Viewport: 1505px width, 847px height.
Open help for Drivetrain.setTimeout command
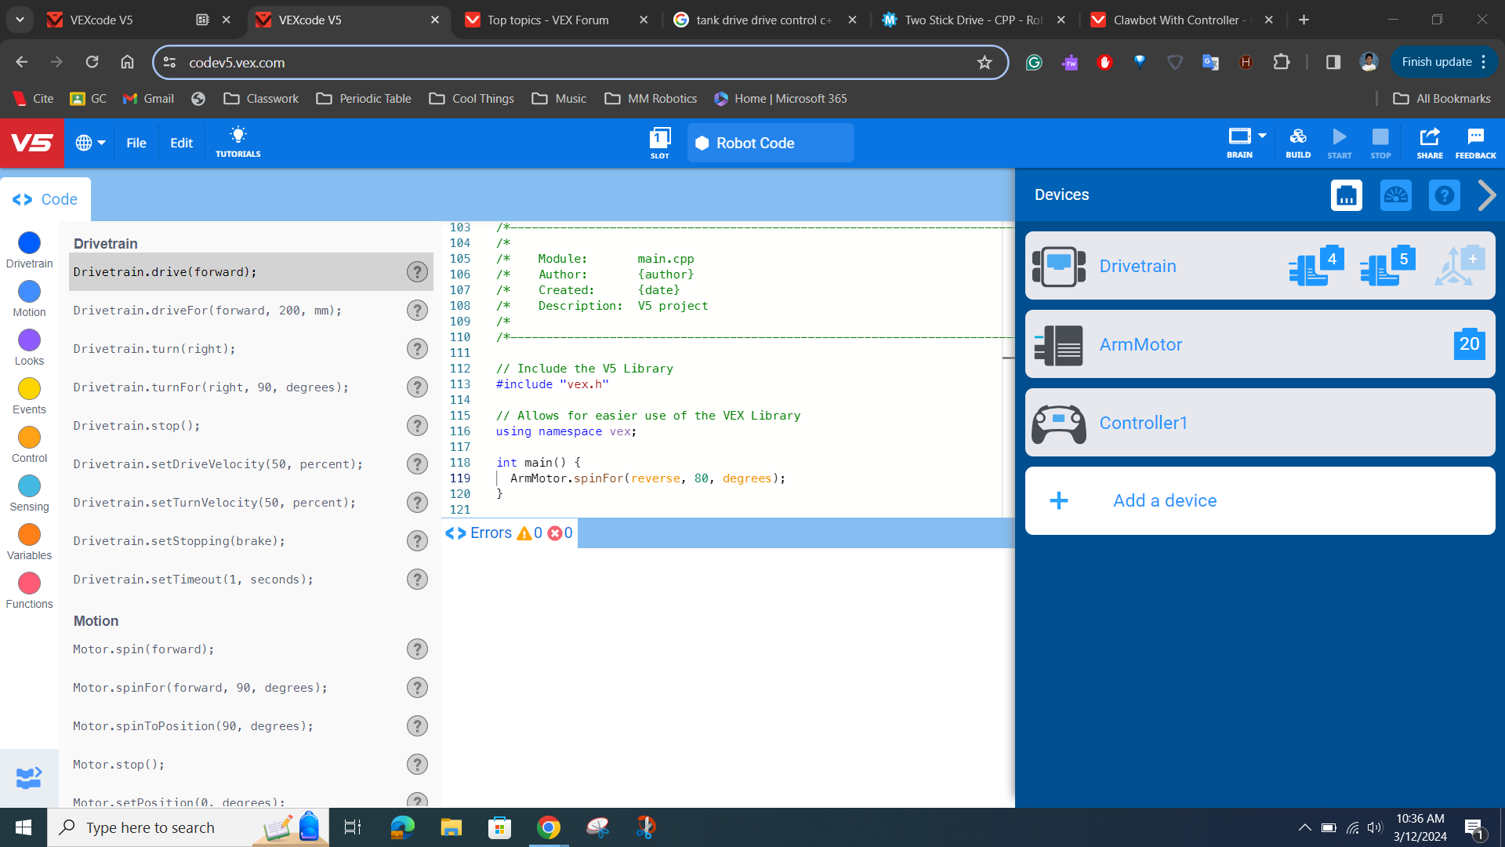coord(417,580)
